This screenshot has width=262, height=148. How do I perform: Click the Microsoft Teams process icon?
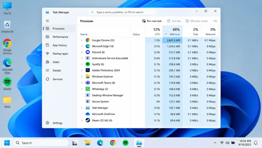click(x=88, y=83)
